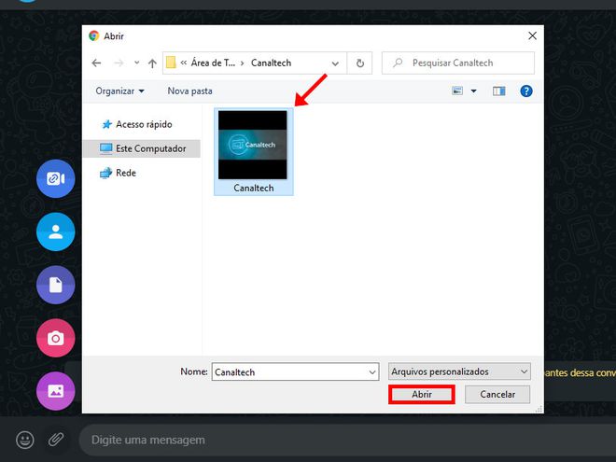This screenshot has width=616, height=462.
Task: Close the Abrir dialog
Action: 532,35
